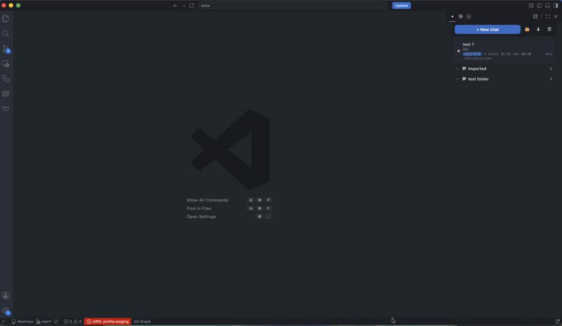Image resolution: width=562 pixels, height=326 pixels.
Task: Click the ../Documents/www path text
Action: [x=476, y=59]
